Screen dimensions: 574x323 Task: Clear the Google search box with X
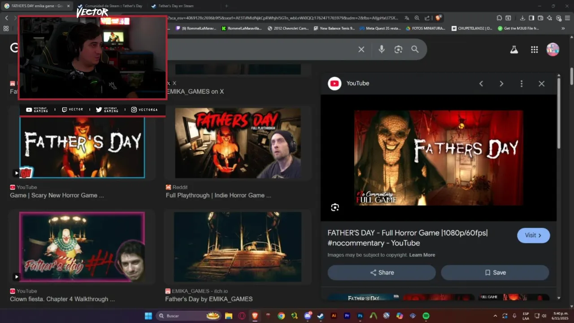[x=361, y=49]
